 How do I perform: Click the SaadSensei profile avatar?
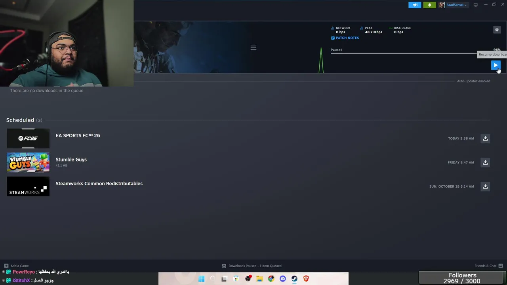click(441, 5)
